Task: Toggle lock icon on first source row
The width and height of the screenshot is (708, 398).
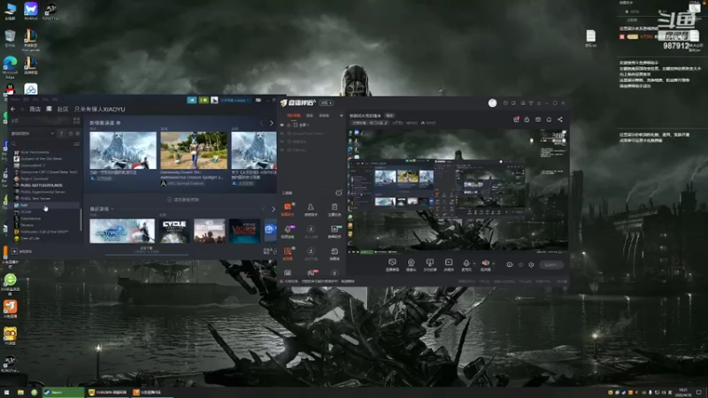Action: point(289,125)
